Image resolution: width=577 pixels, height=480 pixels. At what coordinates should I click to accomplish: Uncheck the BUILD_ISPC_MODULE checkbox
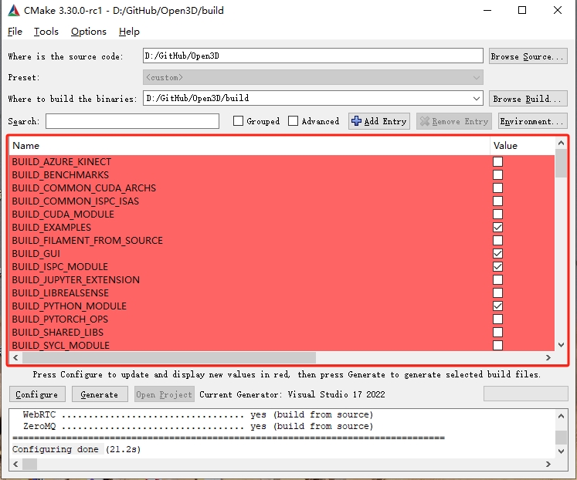click(x=497, y=266)
